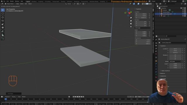Image resolution: width=187 pixels, height=105 pixels.
Task: Open the Playback menu in timeline
Action: [8, 97]
